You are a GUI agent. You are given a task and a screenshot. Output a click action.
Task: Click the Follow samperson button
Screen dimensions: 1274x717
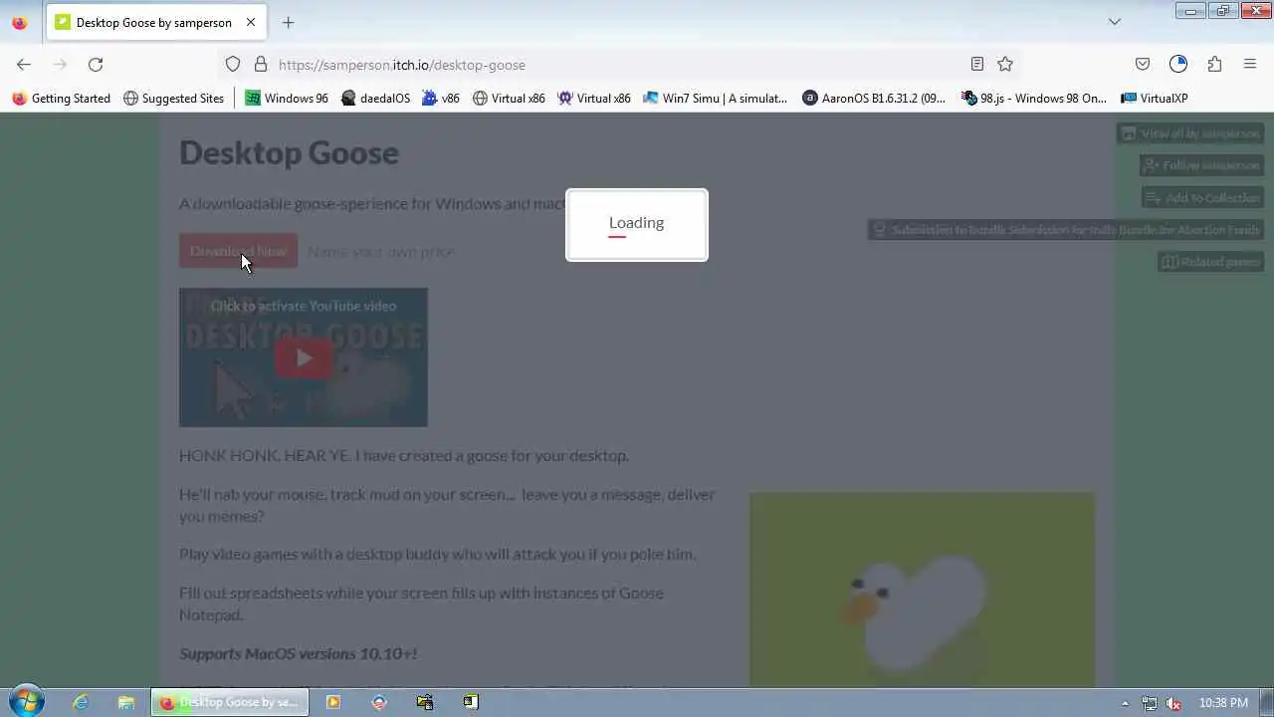coord(1201,165)
